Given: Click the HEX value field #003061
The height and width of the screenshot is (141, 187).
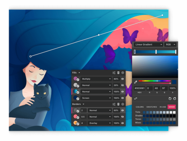Looking at the screenshot, I should click(139, 88).
